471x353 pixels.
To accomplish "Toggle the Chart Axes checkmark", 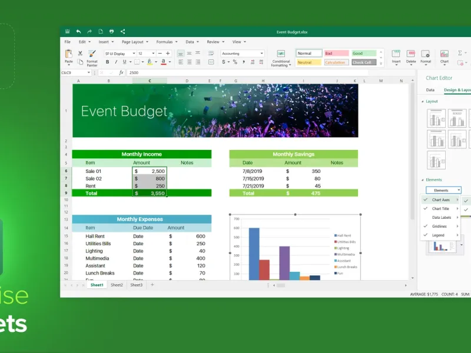I will [426, 199].
